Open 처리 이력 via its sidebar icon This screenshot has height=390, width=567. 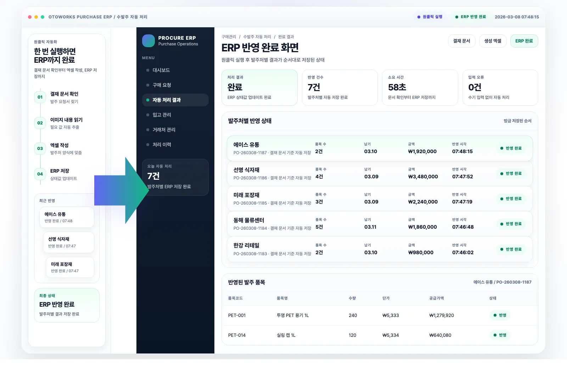[147, 145]
